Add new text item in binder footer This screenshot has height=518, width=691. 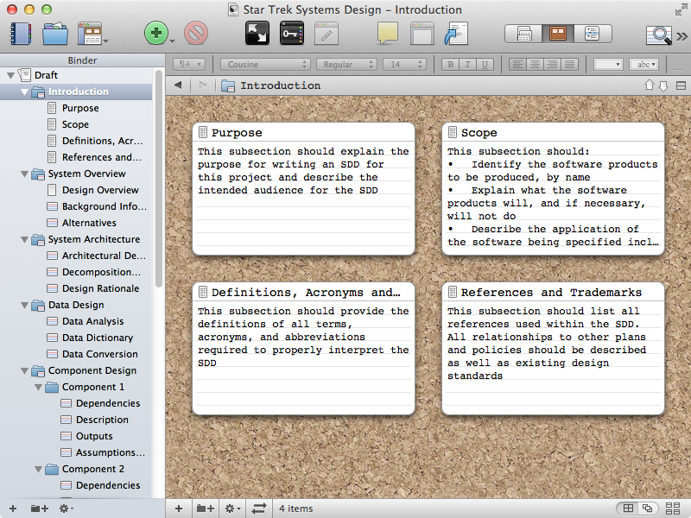13,509
